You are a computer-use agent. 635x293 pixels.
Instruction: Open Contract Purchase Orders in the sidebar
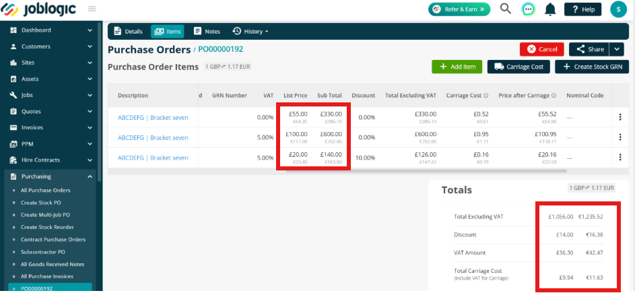click(x=53, y=240)
